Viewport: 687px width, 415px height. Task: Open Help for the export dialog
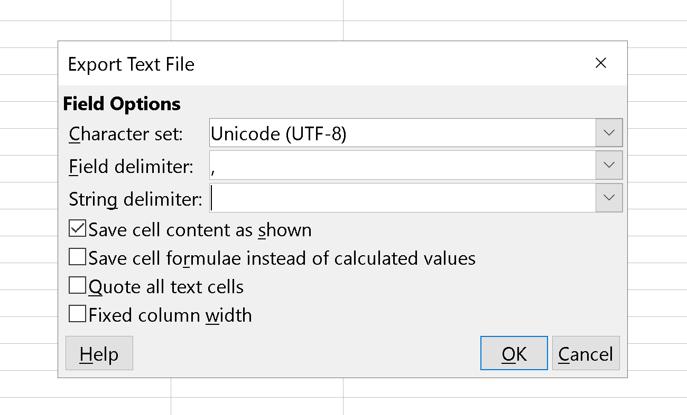[x=99, y=353]
